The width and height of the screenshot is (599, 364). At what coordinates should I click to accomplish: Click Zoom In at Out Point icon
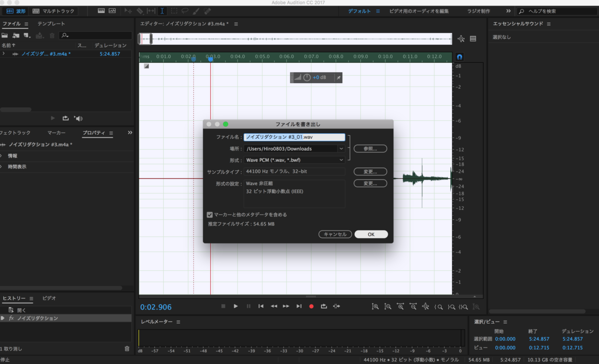point(451,307)
